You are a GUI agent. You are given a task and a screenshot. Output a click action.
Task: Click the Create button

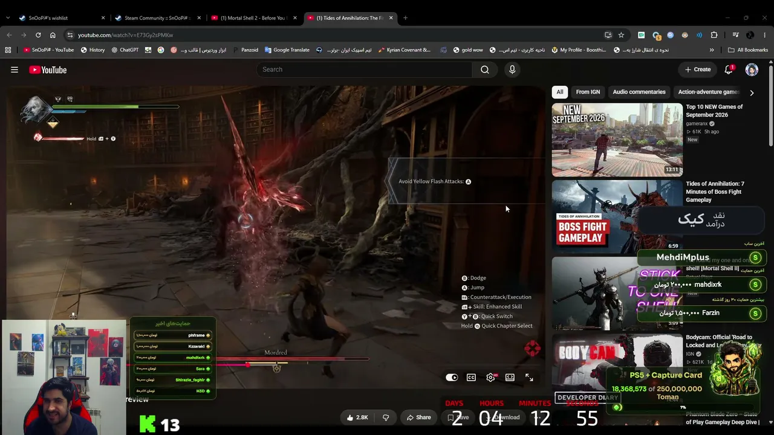tap(698, 69)
